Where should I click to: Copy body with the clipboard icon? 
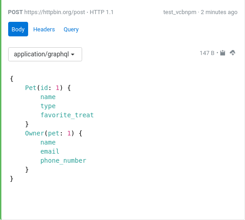click(222, 53)
